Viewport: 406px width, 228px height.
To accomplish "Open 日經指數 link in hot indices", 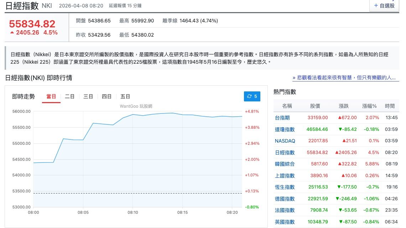I will 285,153.
